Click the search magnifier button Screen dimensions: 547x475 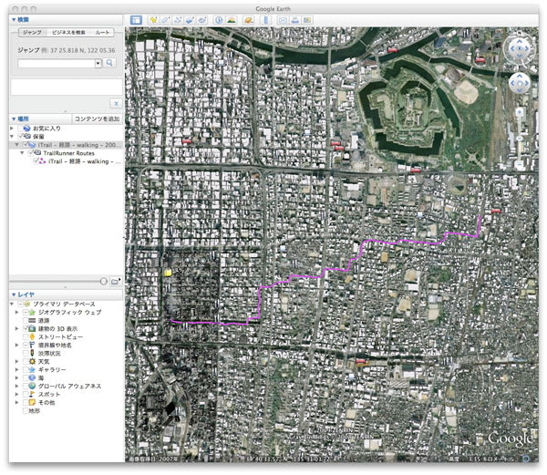coord(109,63)
